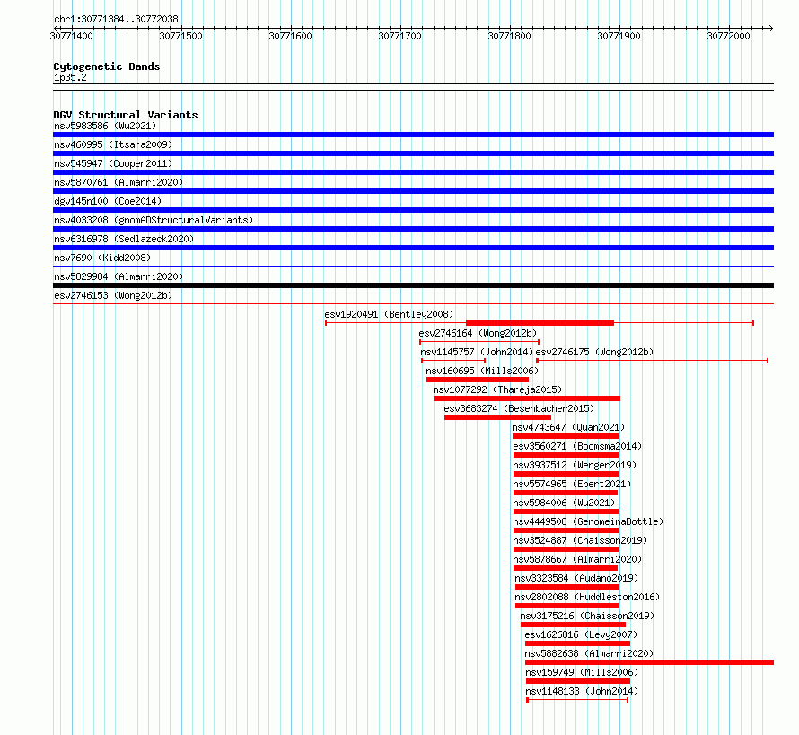This screenshot has height=735, width=799.
Task: Select the 1p35.2 band label
Action: [x=70, y=77]
